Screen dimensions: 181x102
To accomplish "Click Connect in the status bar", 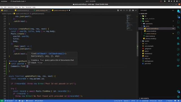I will pyautogui.click(x=30, y=101).
